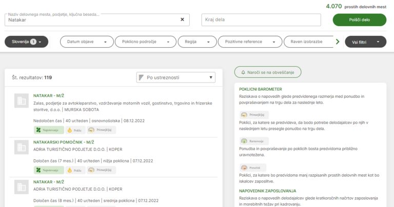This screenshot has height=207, width=394.
Task: Click company logo icon of first Natakar listing
Action: (x=21, y=100)
